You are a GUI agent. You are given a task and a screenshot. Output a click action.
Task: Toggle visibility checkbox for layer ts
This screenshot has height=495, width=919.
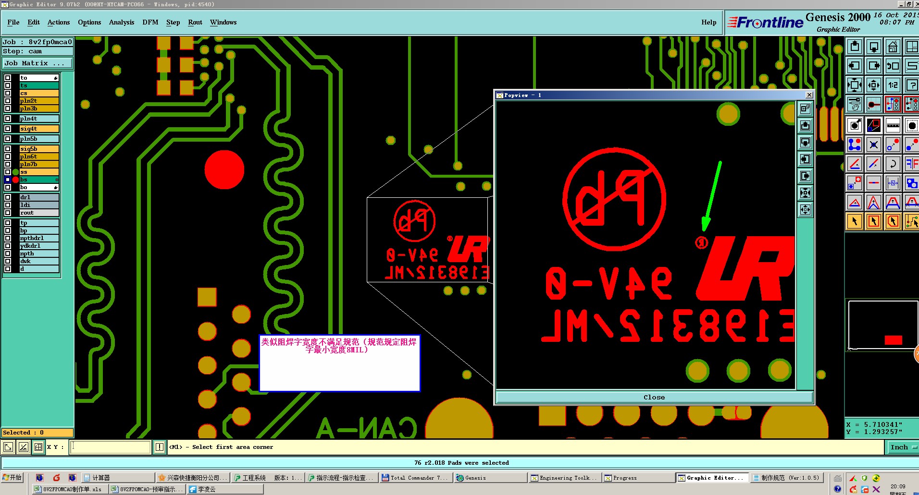coord(8,85)
